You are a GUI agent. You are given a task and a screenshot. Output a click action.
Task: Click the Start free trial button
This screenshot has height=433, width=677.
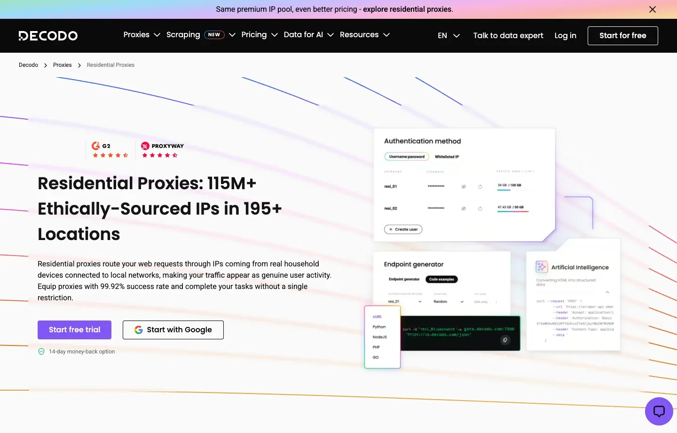[74, 330]
